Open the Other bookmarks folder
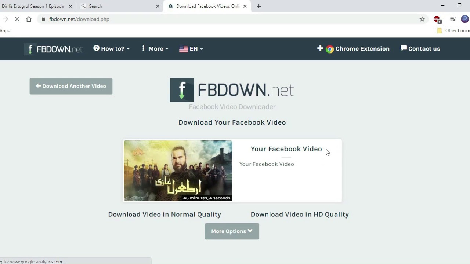This screenshot has height=264, width=470. coord(453,31)
